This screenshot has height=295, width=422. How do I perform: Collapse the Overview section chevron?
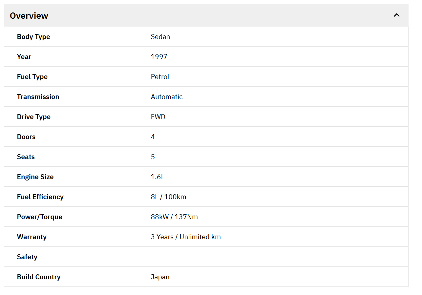click(396, 15)
